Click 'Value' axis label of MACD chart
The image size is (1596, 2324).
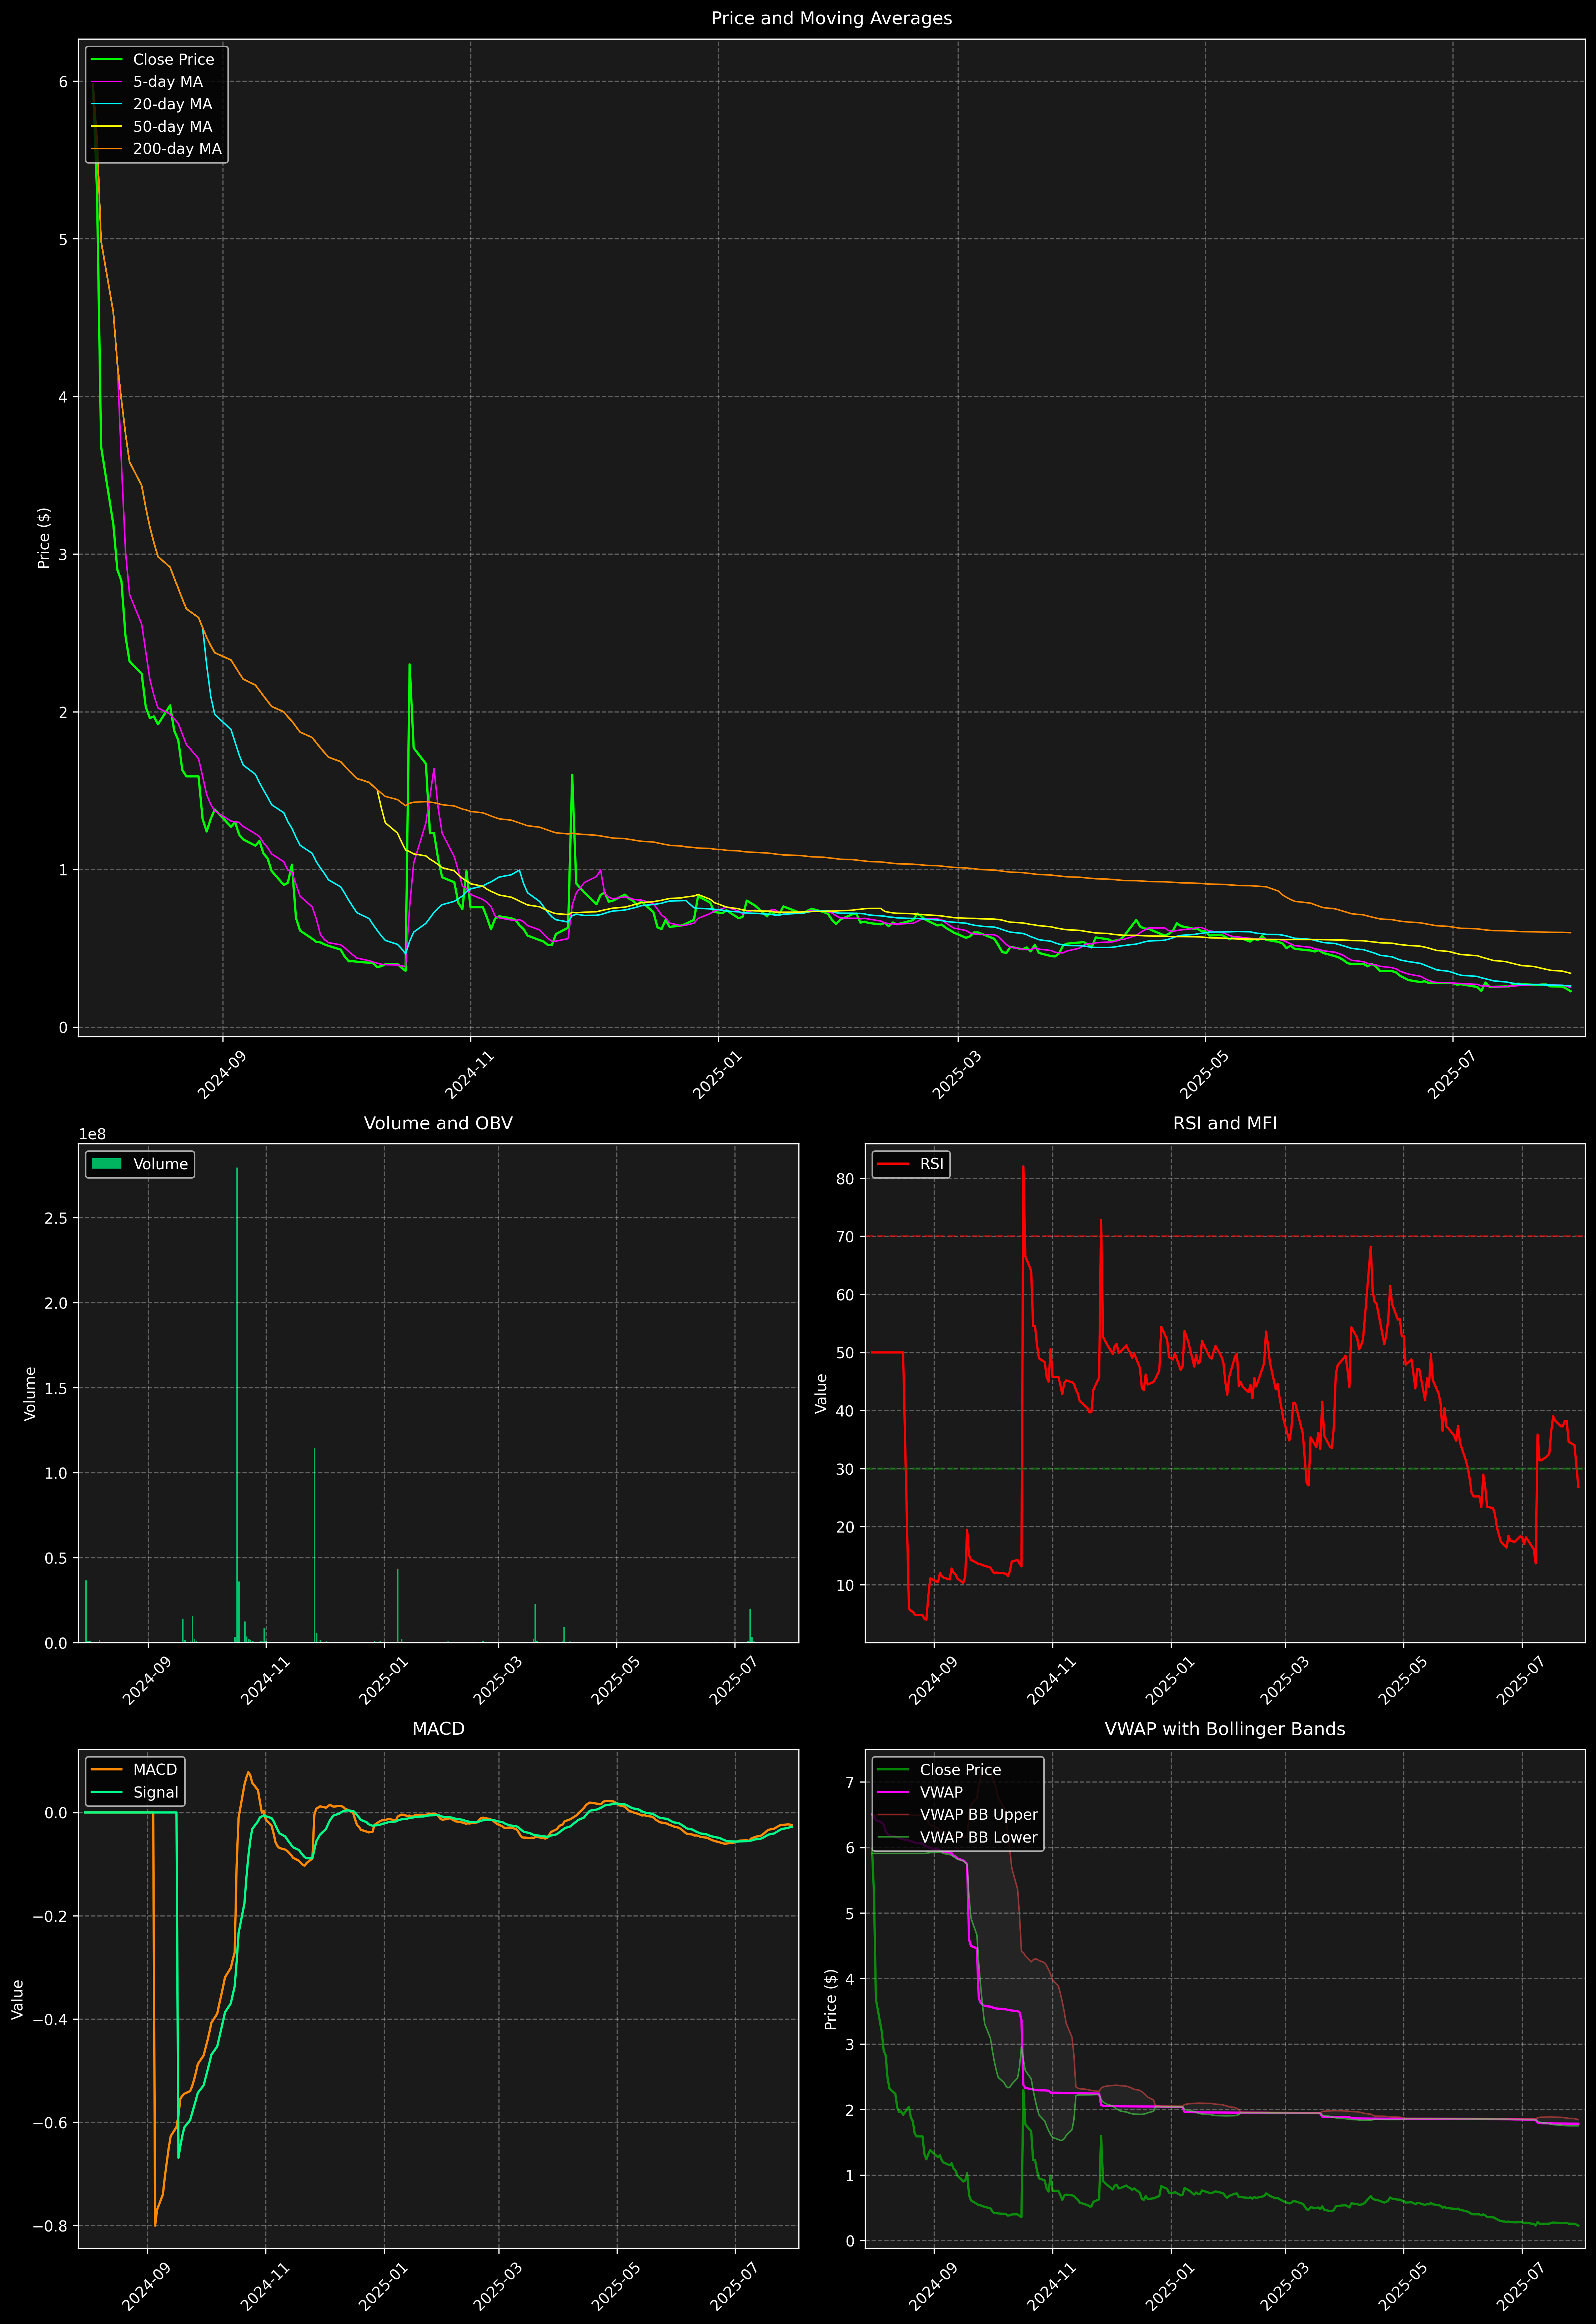pos(17,1999)
